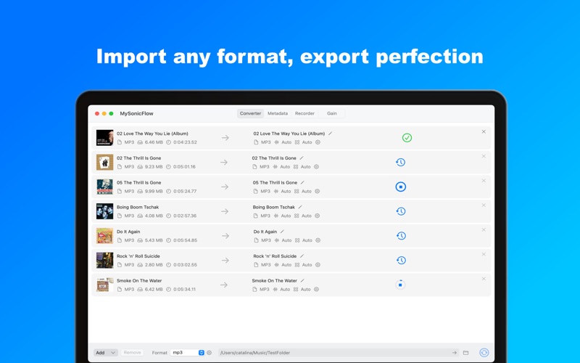This screenshot has height=363, width=580.
Task: Open output settings gear for Do It Again
Action: (318, 240)
